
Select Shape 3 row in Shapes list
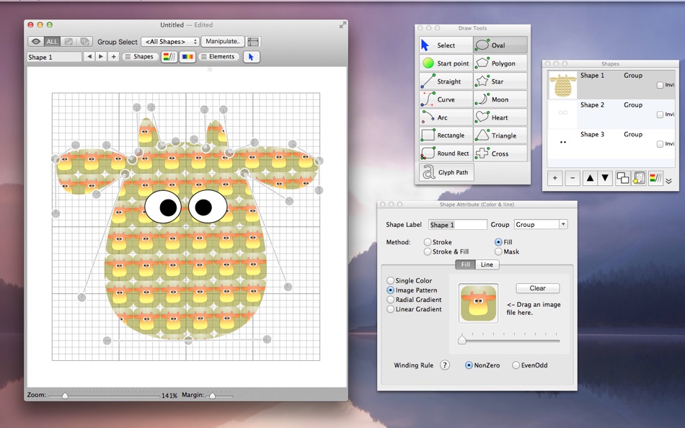point(611,143)
